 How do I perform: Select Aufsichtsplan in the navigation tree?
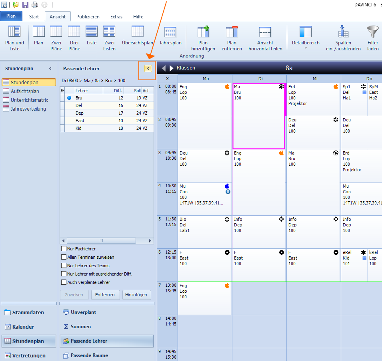(25, 91)
